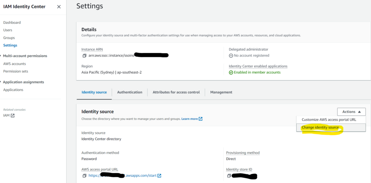
Task: Collapse the Multi-account permissions section
Action: pyautogui.click(x=1, y=56)
